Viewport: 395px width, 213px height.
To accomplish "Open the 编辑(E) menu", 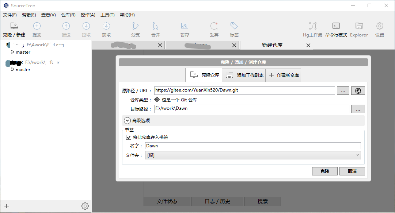I will [29, 15].
